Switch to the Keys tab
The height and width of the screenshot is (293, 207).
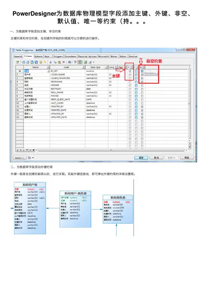click(47, 56)
